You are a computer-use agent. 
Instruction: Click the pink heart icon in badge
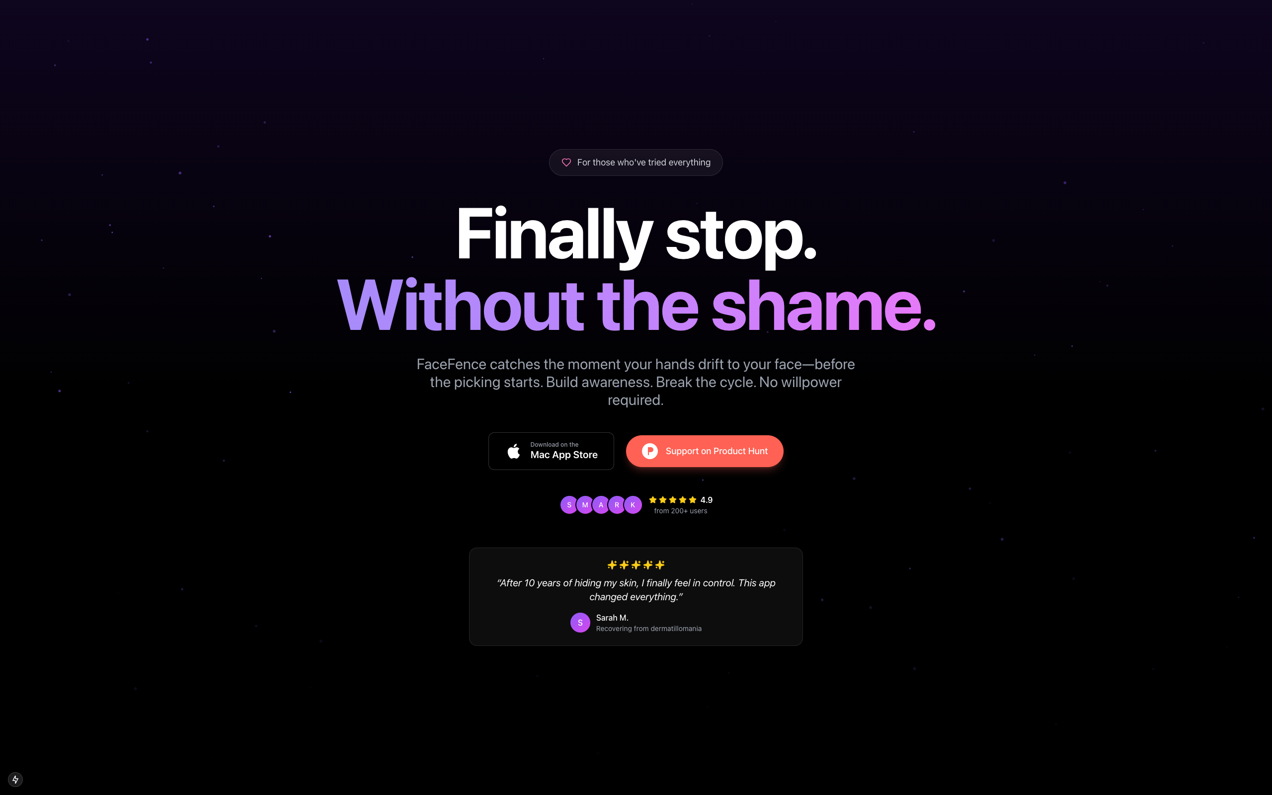tap(566, 162)
